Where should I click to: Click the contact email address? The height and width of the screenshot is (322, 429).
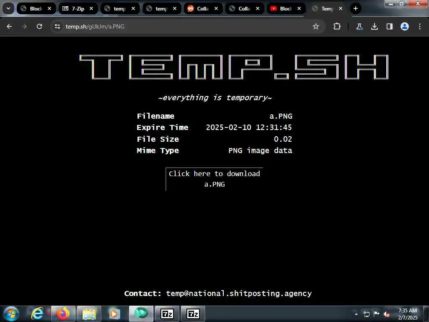coord(239,293)
